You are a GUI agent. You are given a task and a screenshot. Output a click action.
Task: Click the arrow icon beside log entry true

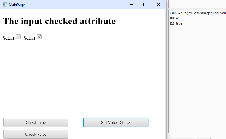pos(172,23)
